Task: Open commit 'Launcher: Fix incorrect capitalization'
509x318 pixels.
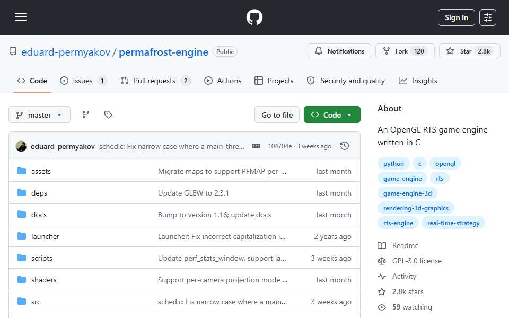Action: 222,236
